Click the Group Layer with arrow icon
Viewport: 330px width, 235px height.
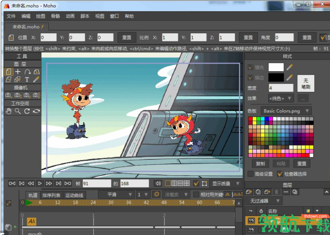point(267,192)
